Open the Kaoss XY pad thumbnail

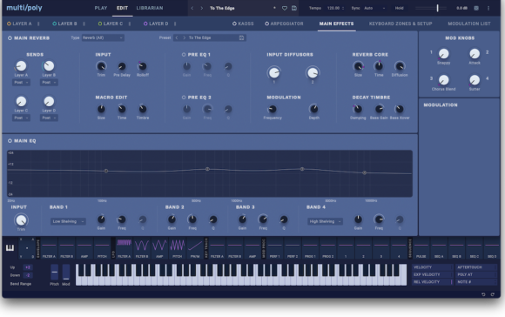point(27,247)
